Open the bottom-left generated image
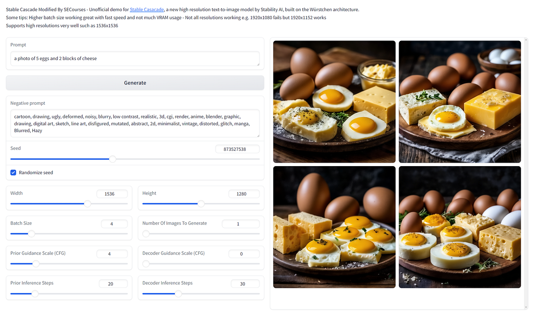Screen dimensions: 533x316 pos(334,227)
